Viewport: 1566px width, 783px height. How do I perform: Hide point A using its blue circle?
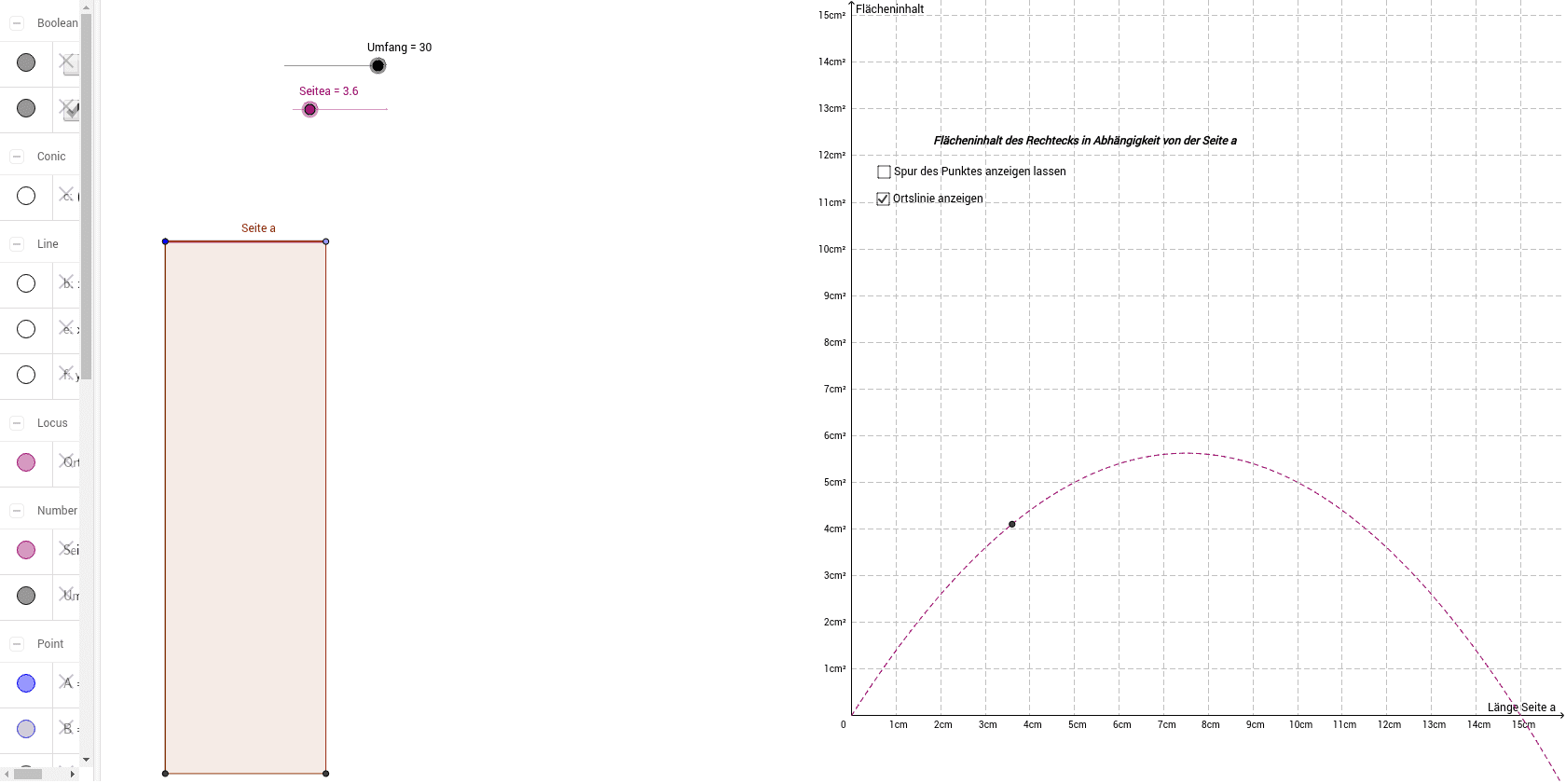[x=26, y=683]
